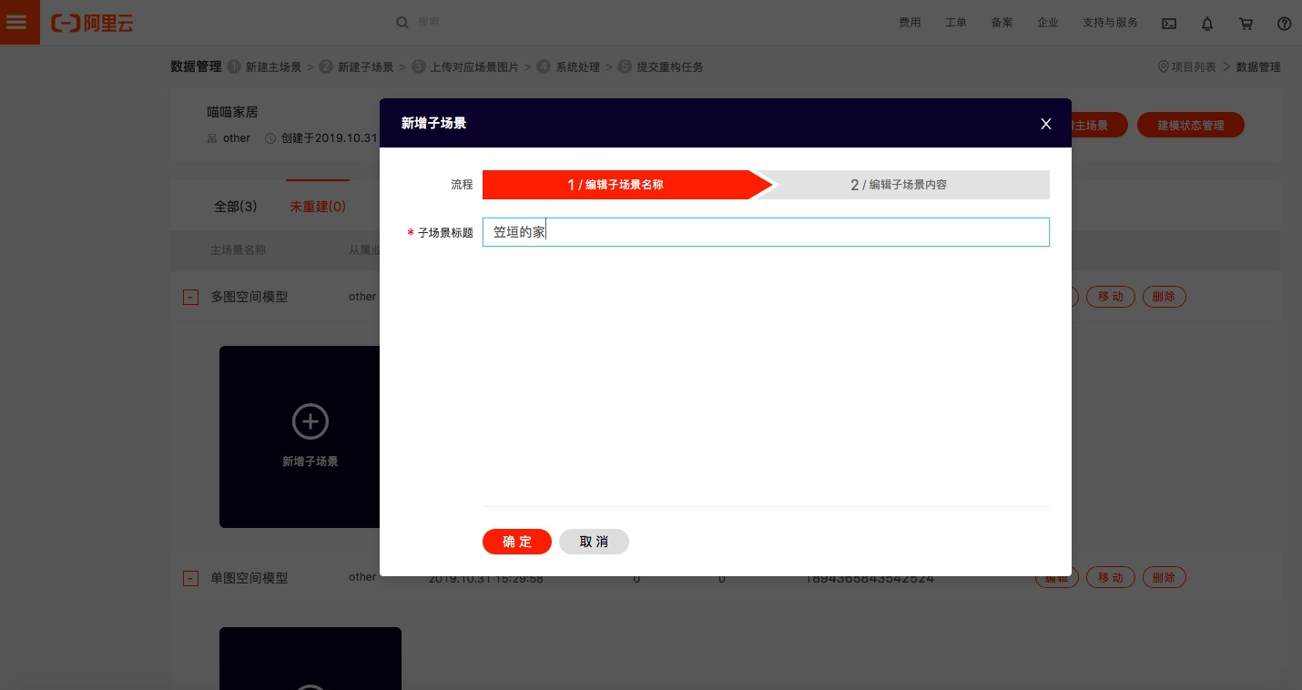Open the help question mark icon
Screen dimensions: 1302x690
(1285, 24)
